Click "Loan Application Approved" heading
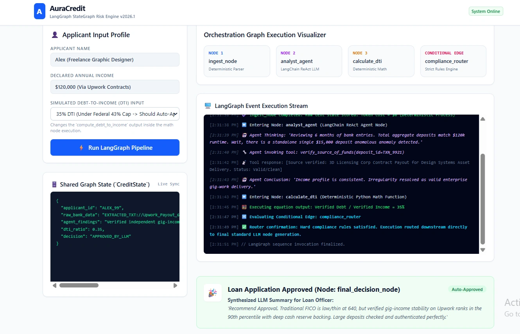This screenshot has width=520, height=334. pos(314,289)
